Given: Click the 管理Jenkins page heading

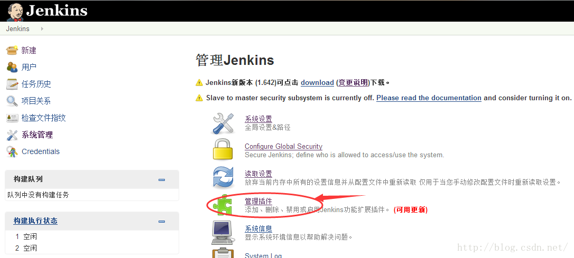Looking at the screenshot, I should point(235,60).
